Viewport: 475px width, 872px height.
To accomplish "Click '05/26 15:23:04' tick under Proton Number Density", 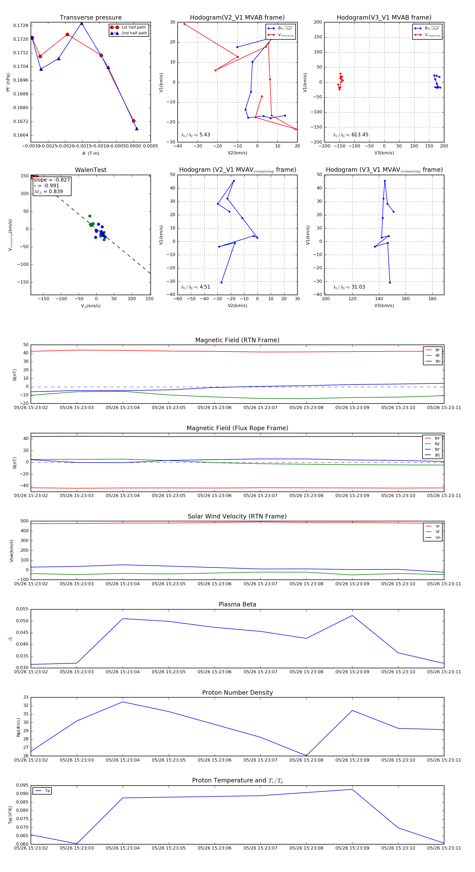I will 123,760.
